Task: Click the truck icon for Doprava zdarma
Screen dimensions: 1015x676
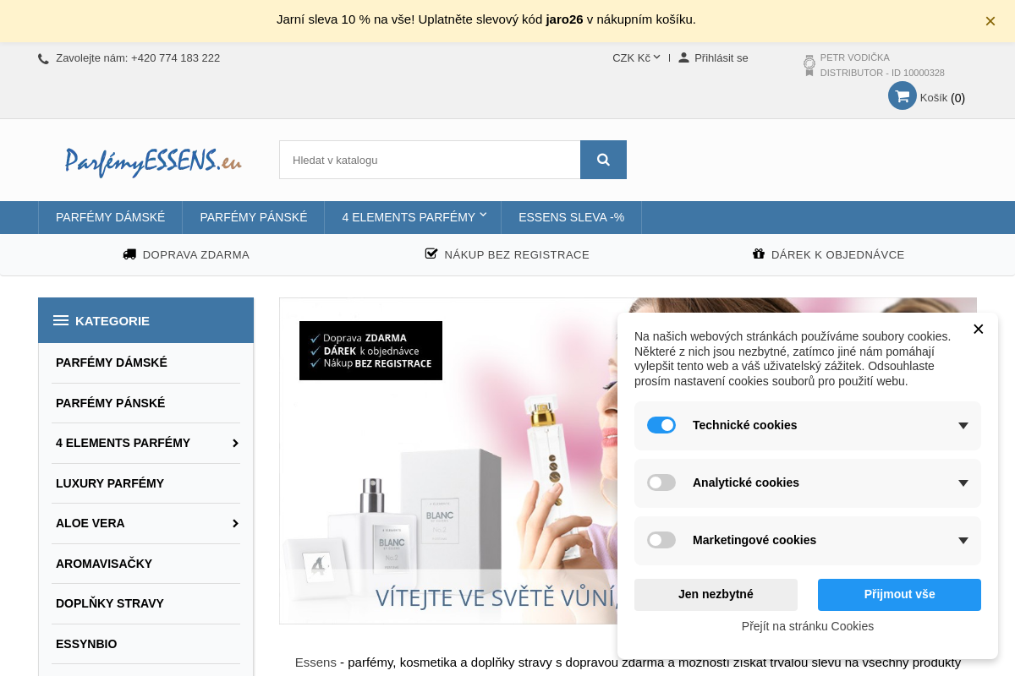Action: pyautogui.click(x=129, y=254)
